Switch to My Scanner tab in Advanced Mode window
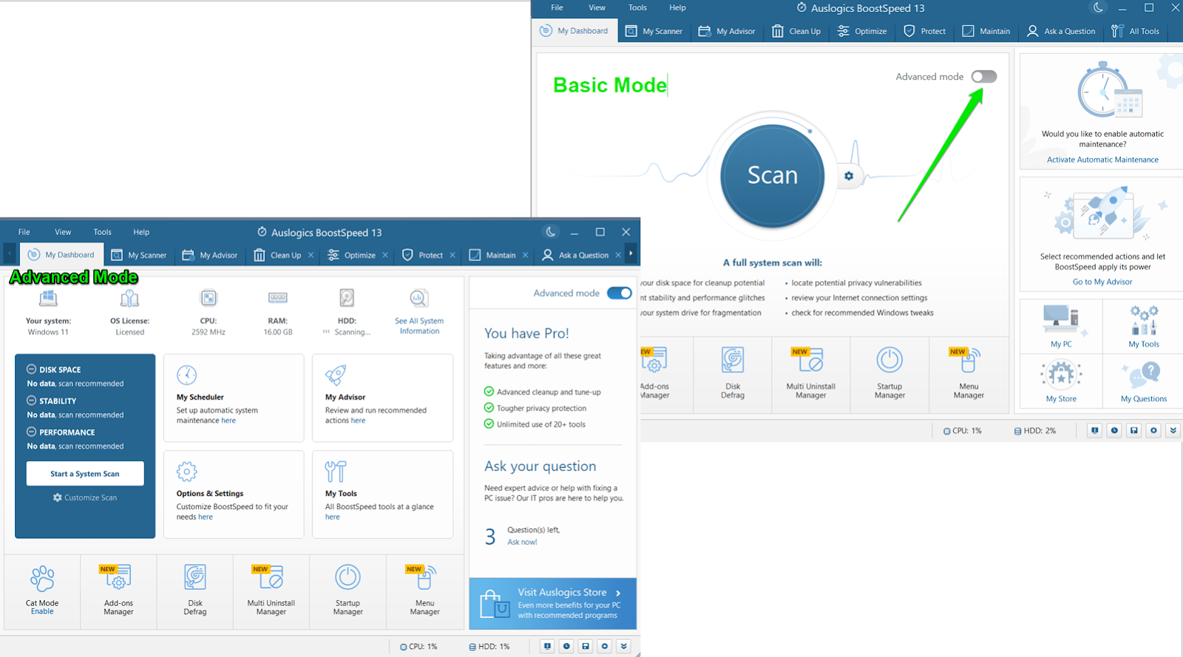This screenshot has height=657, width=1183. click(x=139, y=255)
